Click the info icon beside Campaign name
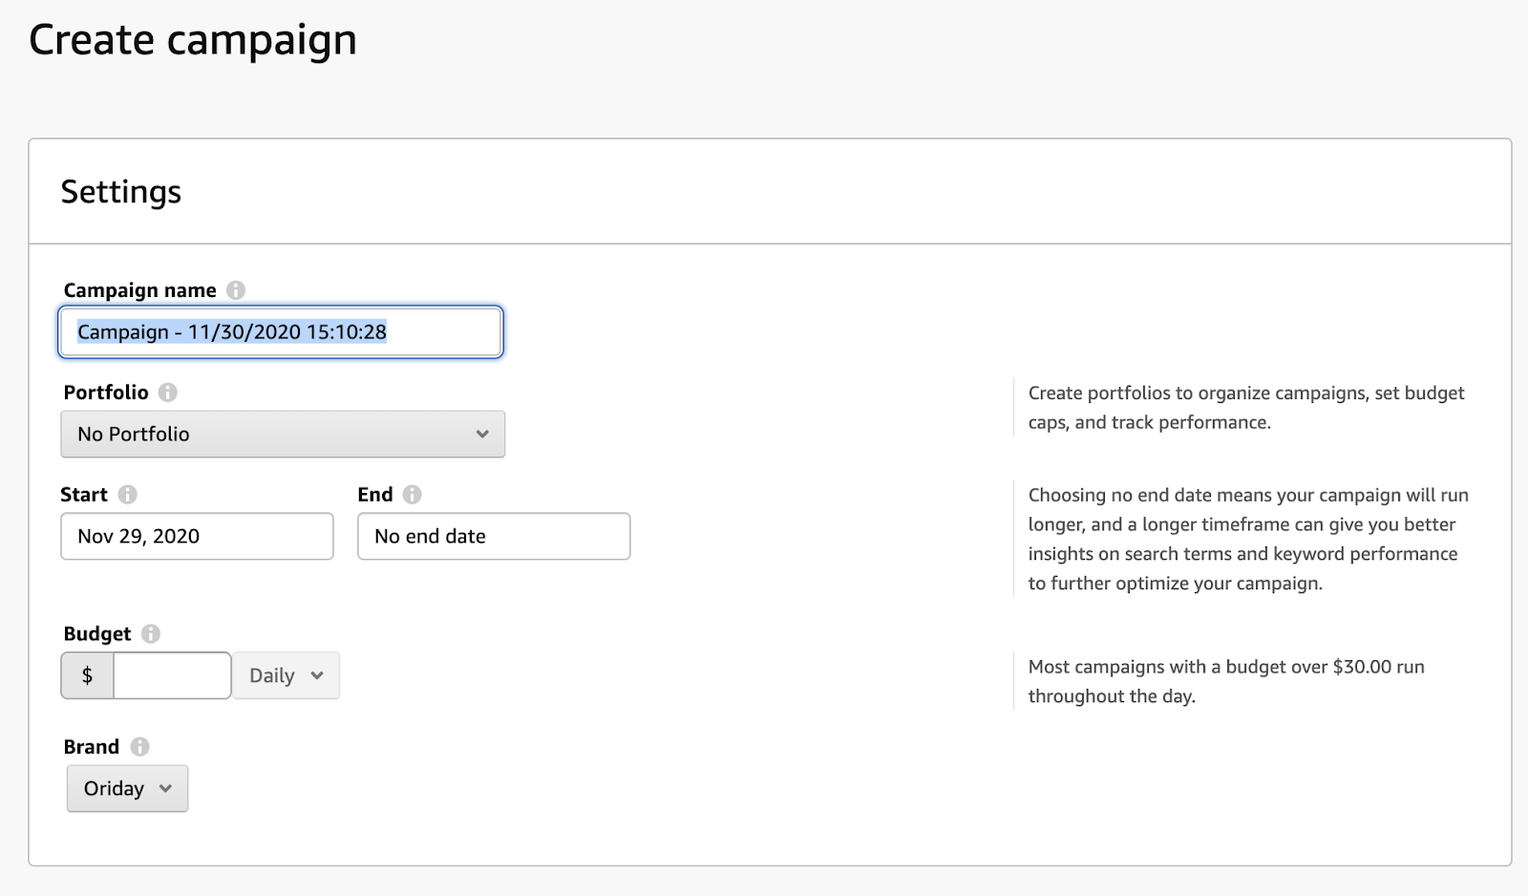 (236, 290)
